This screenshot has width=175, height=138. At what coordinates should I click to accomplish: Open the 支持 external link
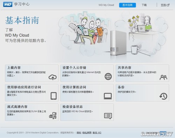pyautogui.click(x=165, y=5)
